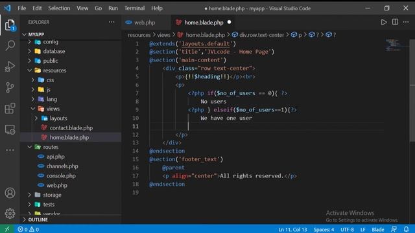Screen dimensions: 415x233
Task: Open the Search view in activity bar
Action: point(10,45)
